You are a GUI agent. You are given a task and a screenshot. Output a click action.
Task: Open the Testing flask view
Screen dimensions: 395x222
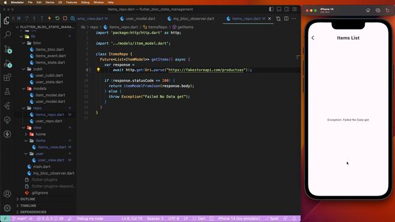[7, 91]
